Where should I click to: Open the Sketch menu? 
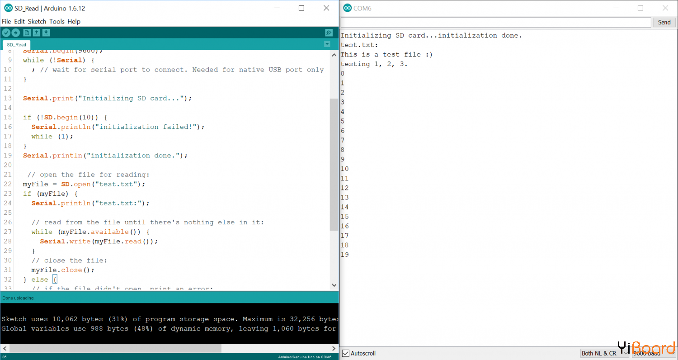point(37,21)
